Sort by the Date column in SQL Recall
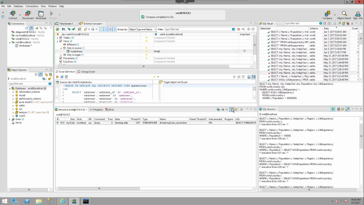Image resolution: width=364 pixels, height=205 pixels. pos(336,28)
